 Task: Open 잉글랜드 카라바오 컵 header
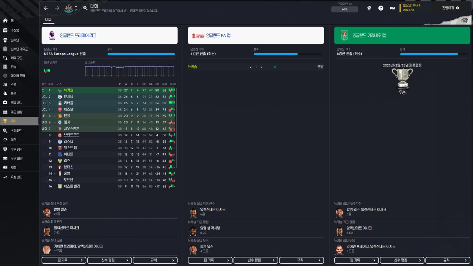click(402, 35)
